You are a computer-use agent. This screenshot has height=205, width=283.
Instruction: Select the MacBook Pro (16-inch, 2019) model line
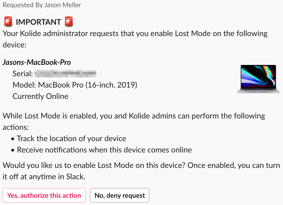point(75,85)
